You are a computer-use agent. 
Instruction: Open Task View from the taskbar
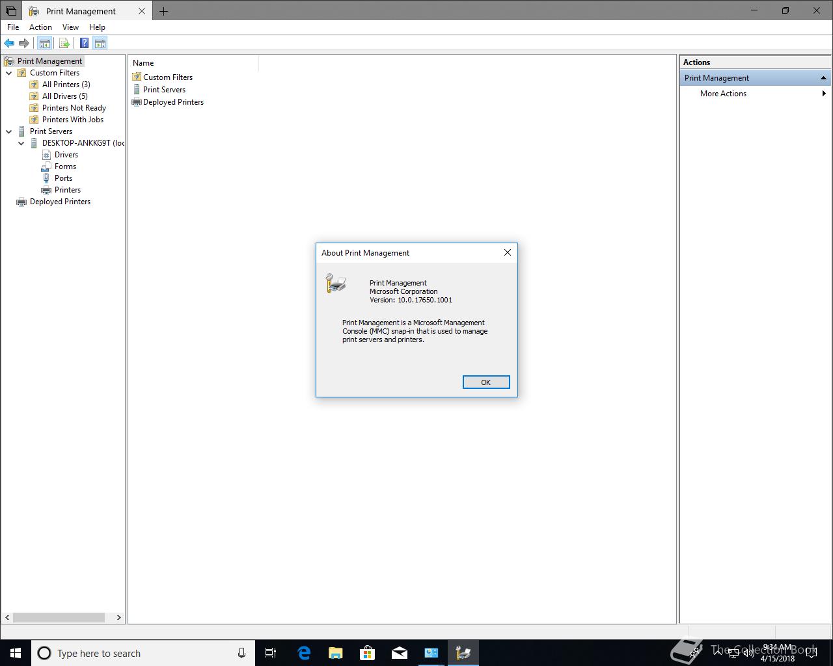coord(271,653)
